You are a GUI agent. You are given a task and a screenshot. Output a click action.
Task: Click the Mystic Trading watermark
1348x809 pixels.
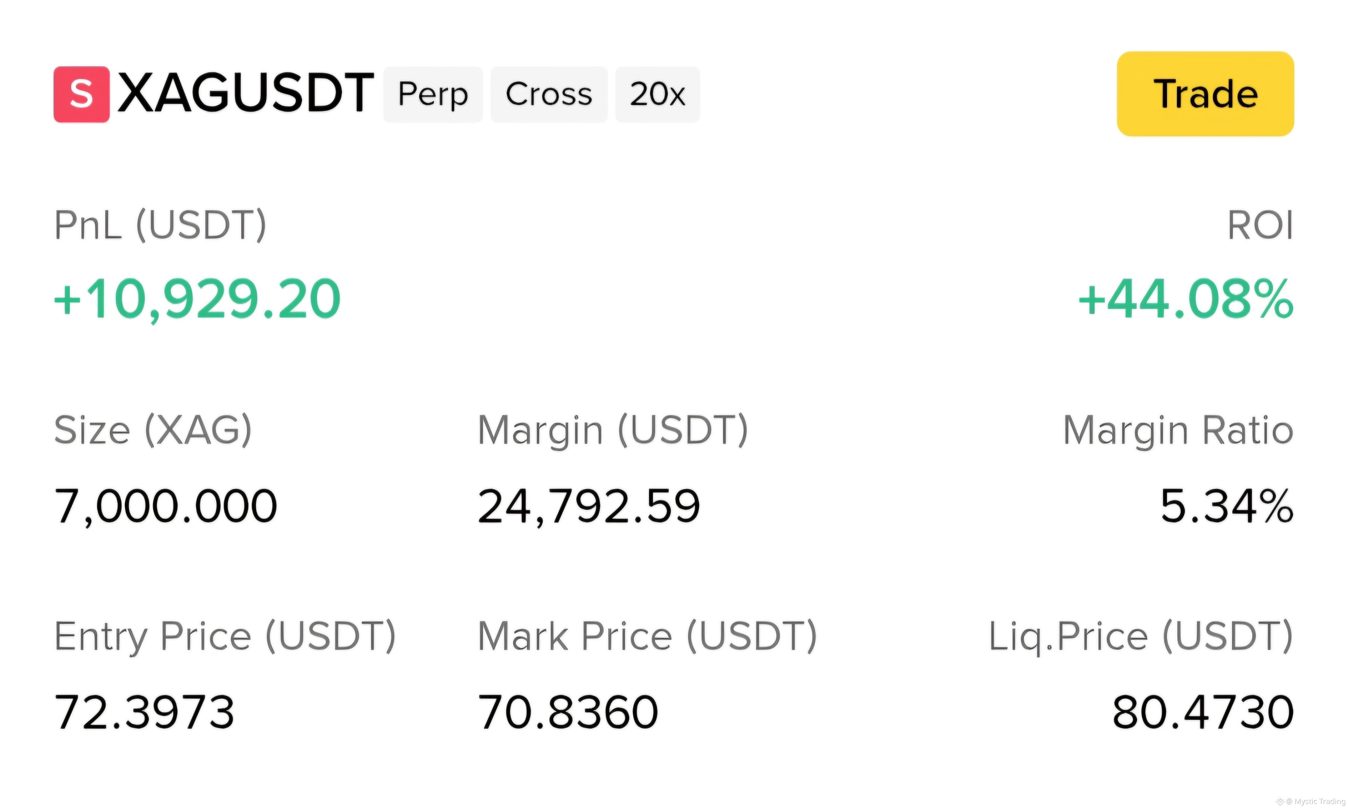pyautogui.click(x=1311, y=802)
